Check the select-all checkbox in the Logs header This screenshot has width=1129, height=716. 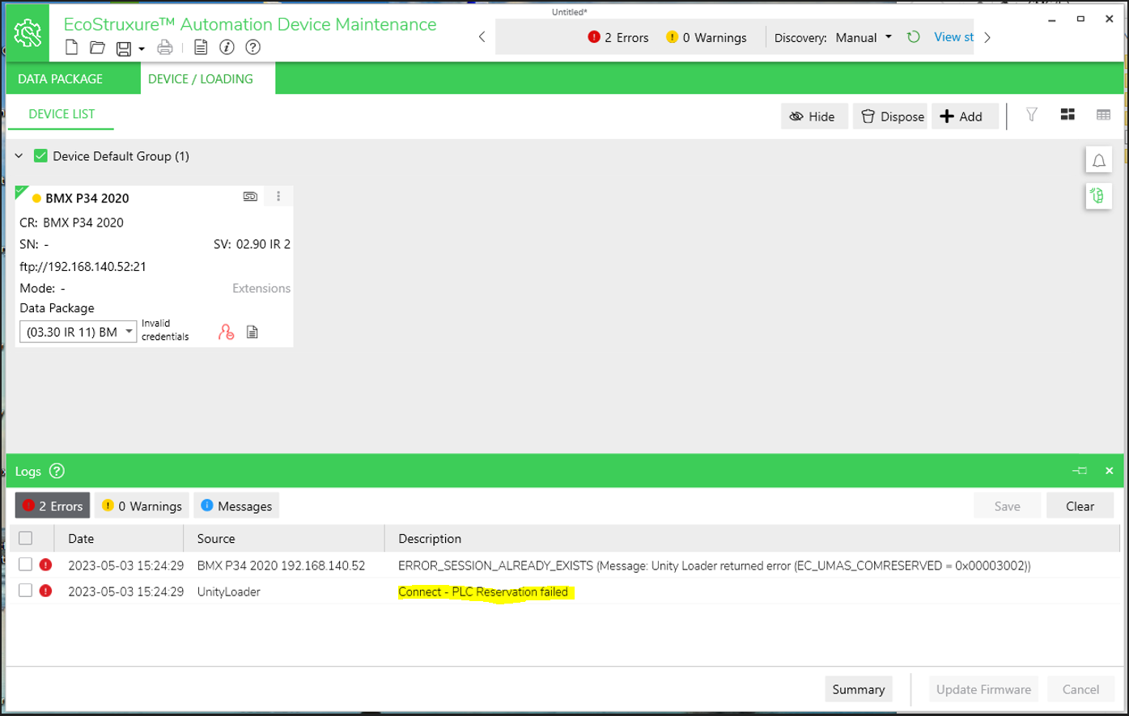pos(26,538)
